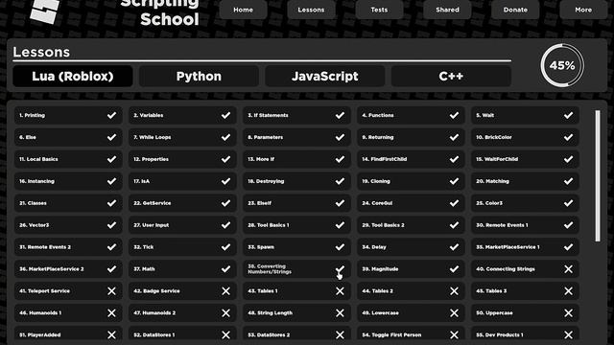This screenshot has width=614, height=345.
Task: Open lesson 21. Classes
Action: point(68,203)
